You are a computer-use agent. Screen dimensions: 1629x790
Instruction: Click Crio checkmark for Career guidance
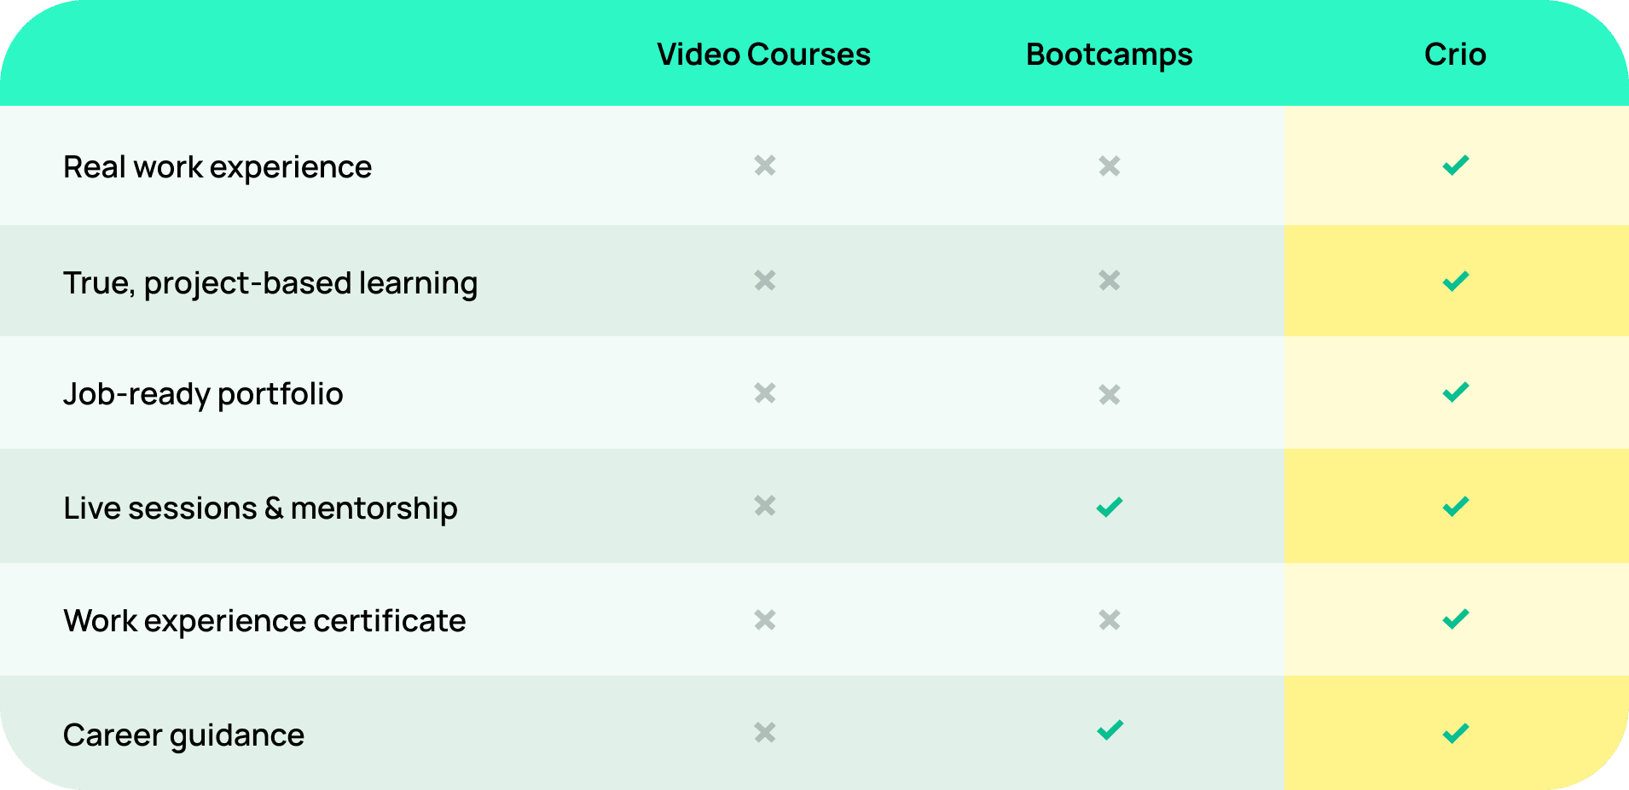[1455, 733]
